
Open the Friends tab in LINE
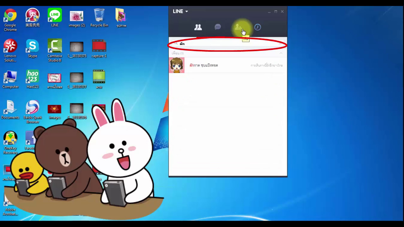pyautogui.click(x=198, y=27)
